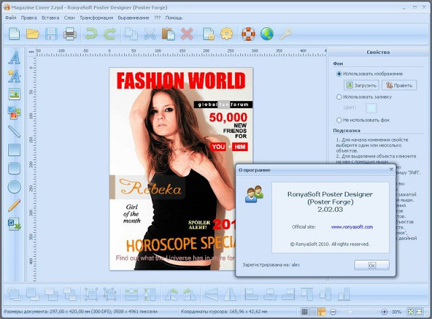432x319 pixels.
Task: Click '30%' zoom value in status bar
Action: (396, 312)
